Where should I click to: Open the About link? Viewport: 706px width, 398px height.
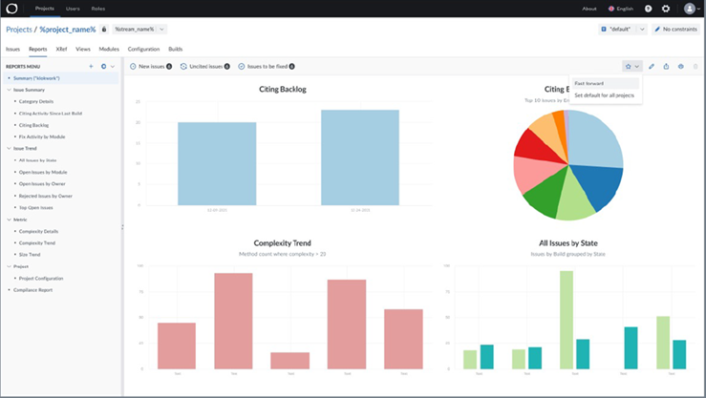588,9
